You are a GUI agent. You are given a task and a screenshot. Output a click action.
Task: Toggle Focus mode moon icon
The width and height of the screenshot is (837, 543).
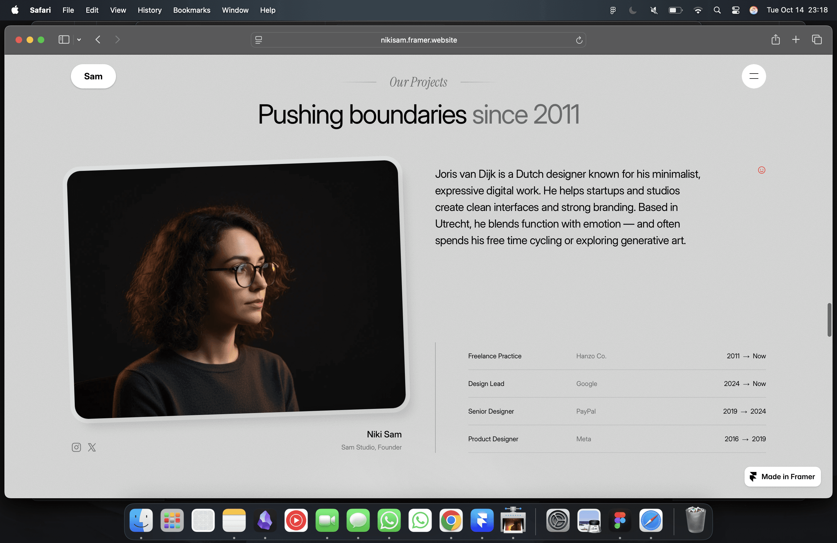pos(632,10)
